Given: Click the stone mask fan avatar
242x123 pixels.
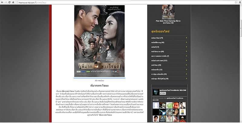Looking at the screenshot, I should (162, 119).
